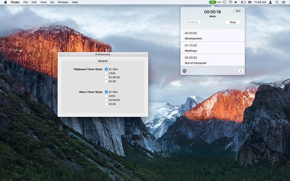This screenshot has height=181, width=290.
Task: Click the Wi-Fi status icon
Action: click(x=230, y=2)
